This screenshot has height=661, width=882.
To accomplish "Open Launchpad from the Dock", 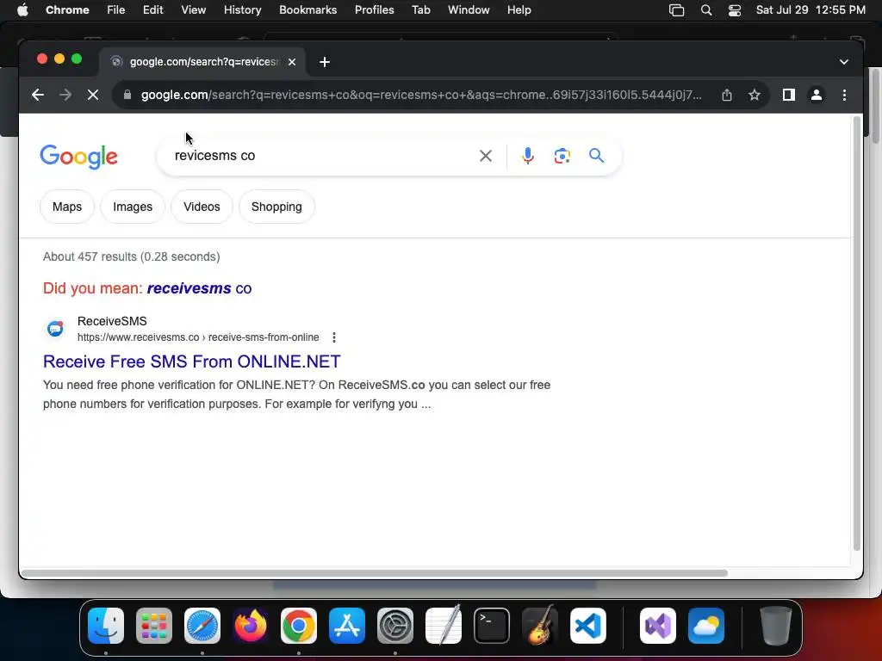I will click(x=154, y=626).
